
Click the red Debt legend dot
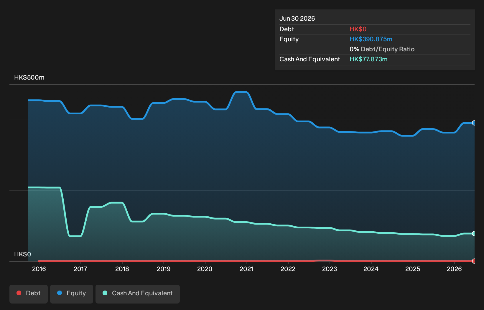[x=19, y=293]
